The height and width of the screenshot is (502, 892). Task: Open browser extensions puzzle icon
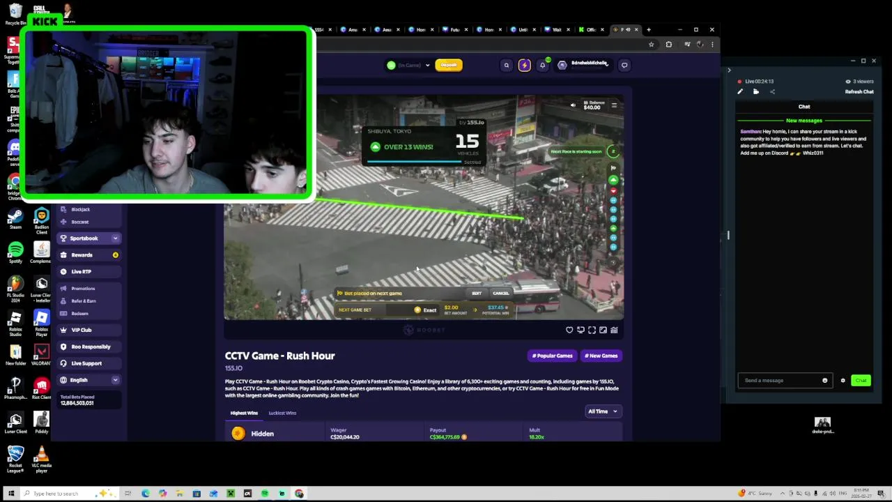pos(669,45)
